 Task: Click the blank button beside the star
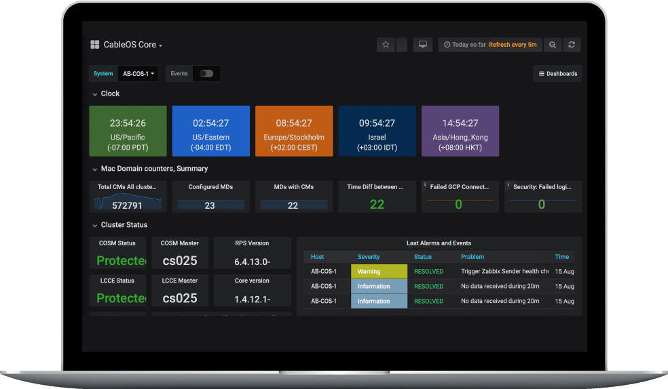click(402, 45)
